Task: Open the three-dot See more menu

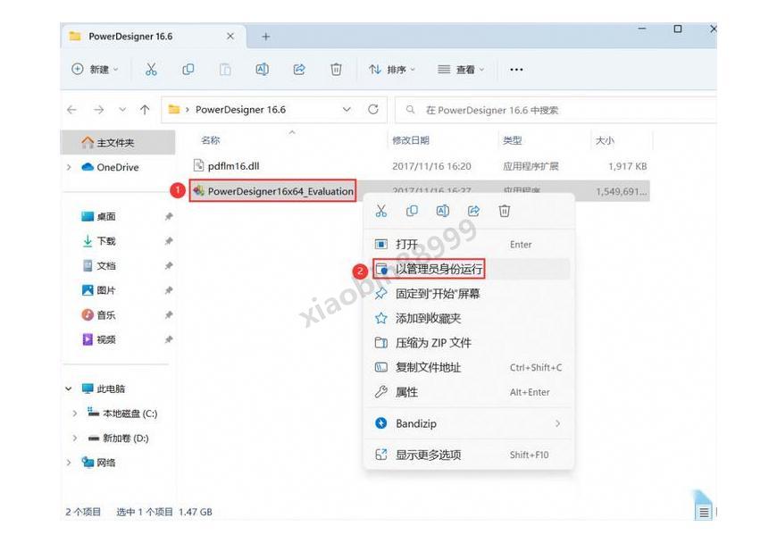Action: (516, 70)
